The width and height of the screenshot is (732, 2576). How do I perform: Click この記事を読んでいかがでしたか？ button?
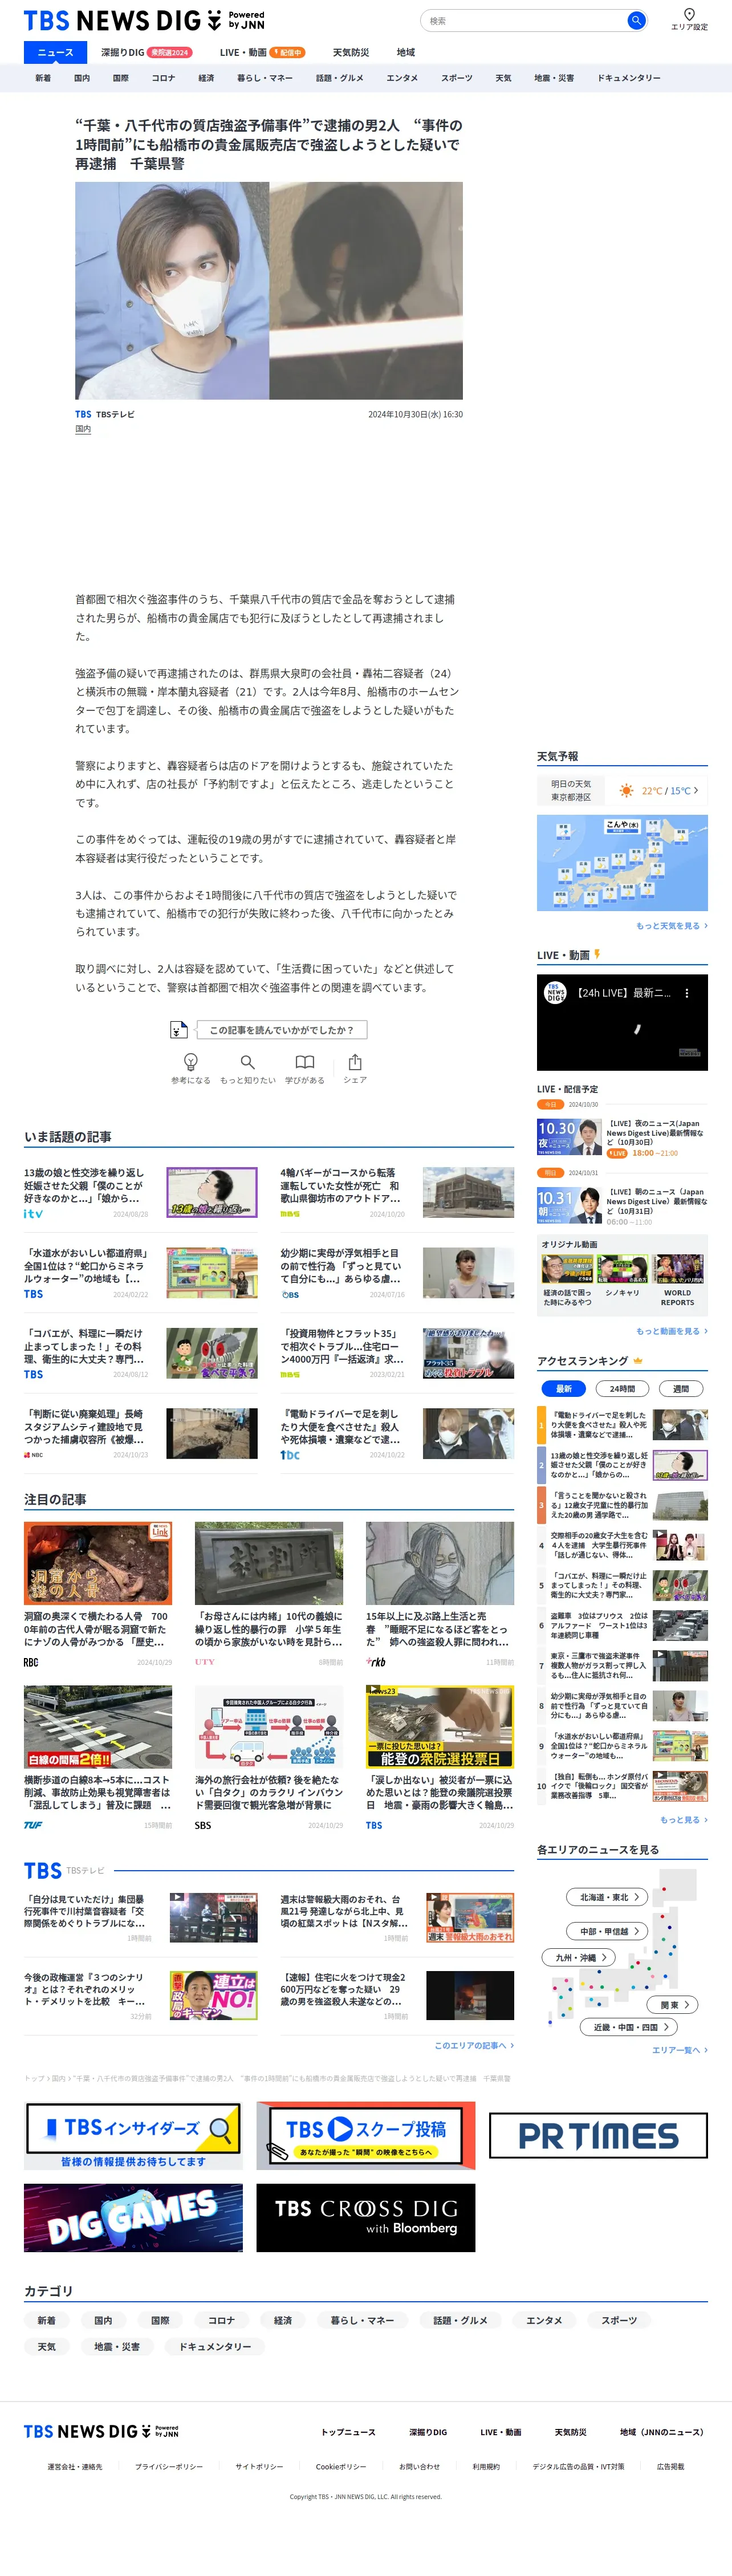(x=281, y=1029)
